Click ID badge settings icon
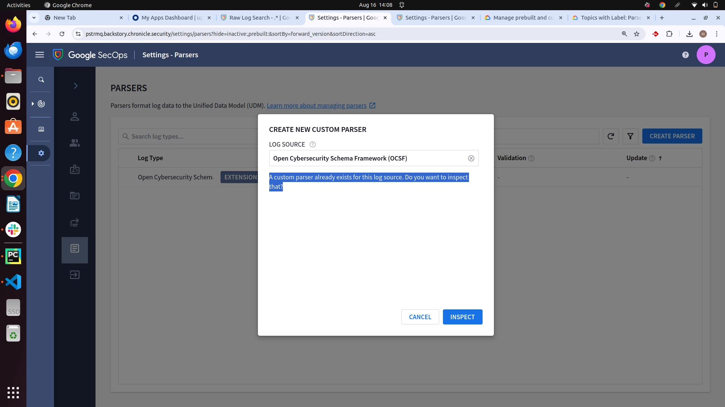This screenshot has width=725, height=407. tap(75, 169)
